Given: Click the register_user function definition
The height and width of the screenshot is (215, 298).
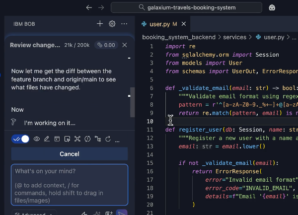Looking at the screenshot, I should [x=201, y=130].
